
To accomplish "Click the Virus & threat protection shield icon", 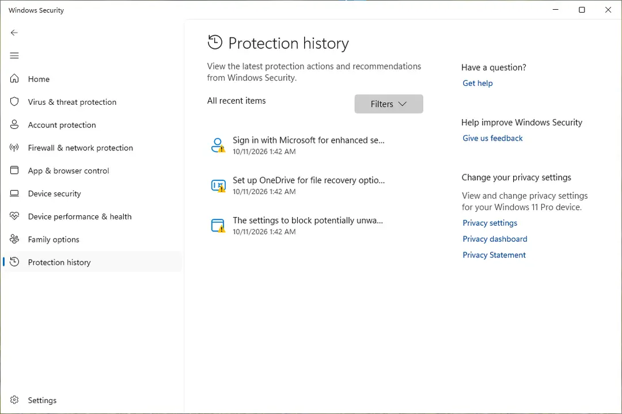I will (x=14, y=101).
